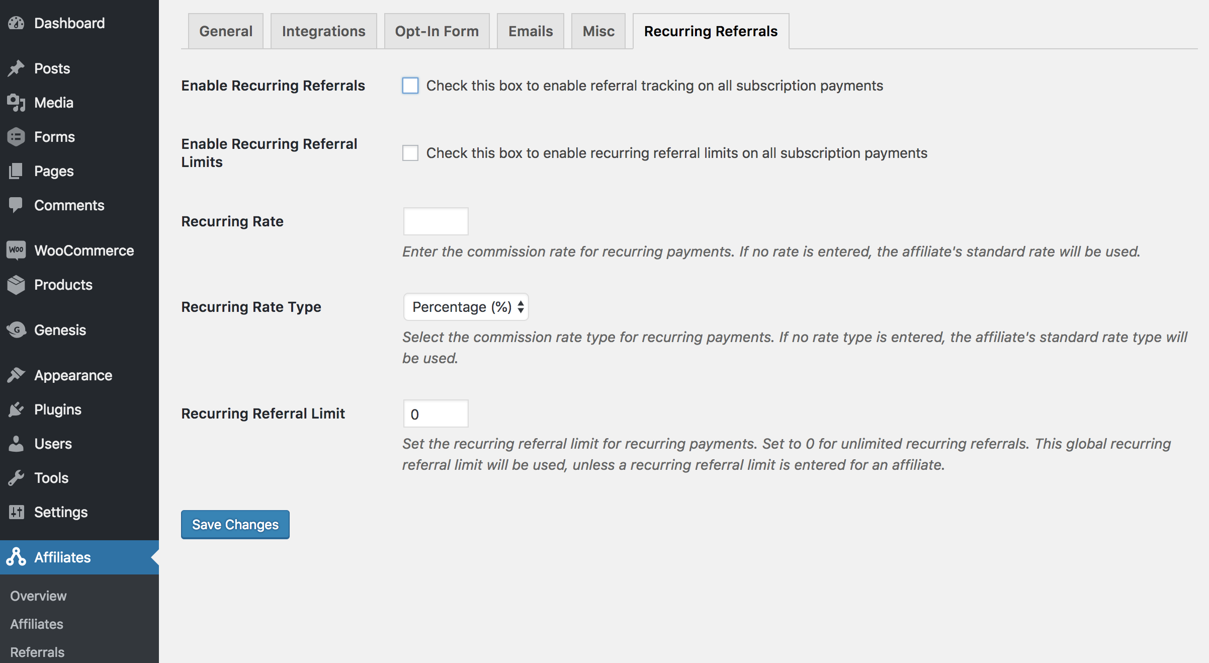Click the Plugins plug icon
The height and width of the screenshot is (663, 1209).
click(x=16, y=409)
